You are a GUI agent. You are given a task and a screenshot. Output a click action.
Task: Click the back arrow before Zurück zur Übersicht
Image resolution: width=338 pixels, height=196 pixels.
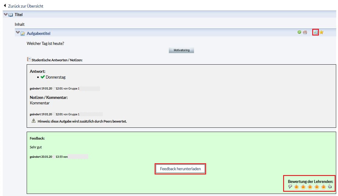pyautogui.click(x=5, y=6)
